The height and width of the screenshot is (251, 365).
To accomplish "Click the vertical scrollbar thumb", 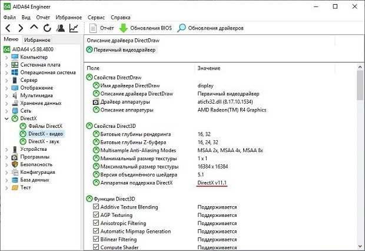I will [360, 85].
